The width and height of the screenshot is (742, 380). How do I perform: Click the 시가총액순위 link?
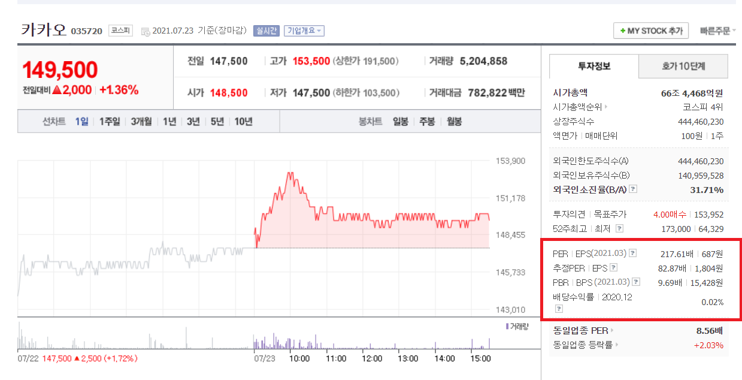(578, 107)
